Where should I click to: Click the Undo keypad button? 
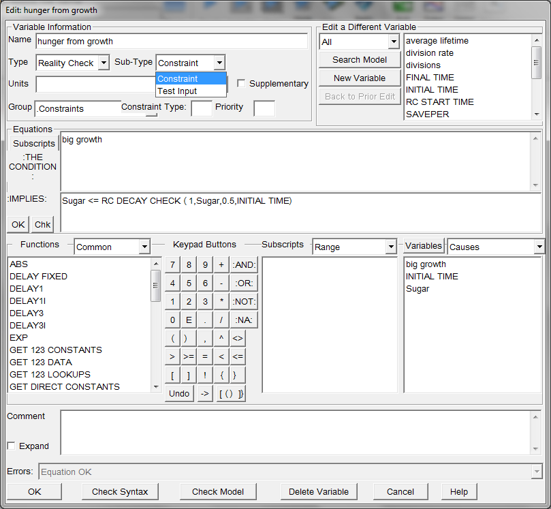pos(179,393)
